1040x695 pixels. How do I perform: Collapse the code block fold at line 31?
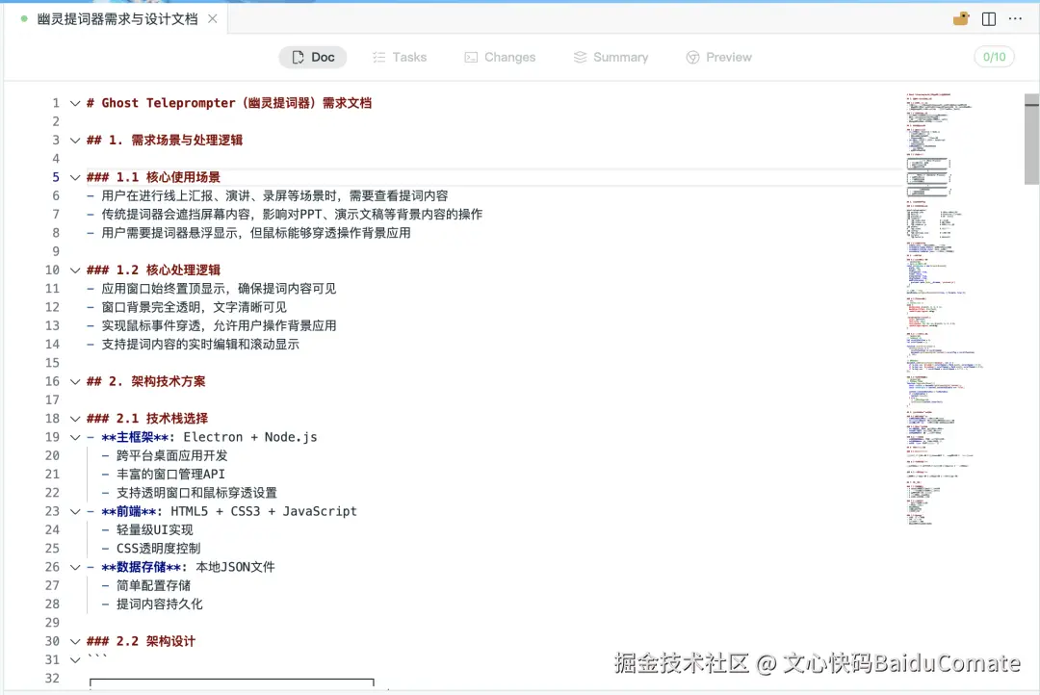pyautogui.click(x=75, y=659)
